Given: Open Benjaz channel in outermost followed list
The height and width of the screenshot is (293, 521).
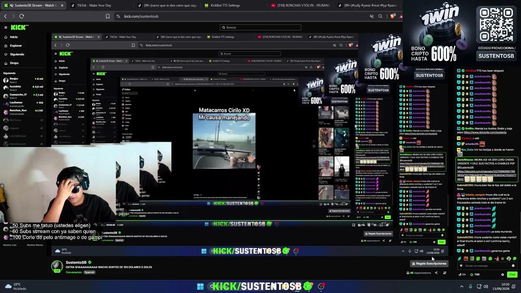Looking at the screenshot, I should 23,80.
